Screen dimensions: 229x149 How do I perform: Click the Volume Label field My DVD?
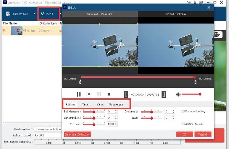coord(48,135)
